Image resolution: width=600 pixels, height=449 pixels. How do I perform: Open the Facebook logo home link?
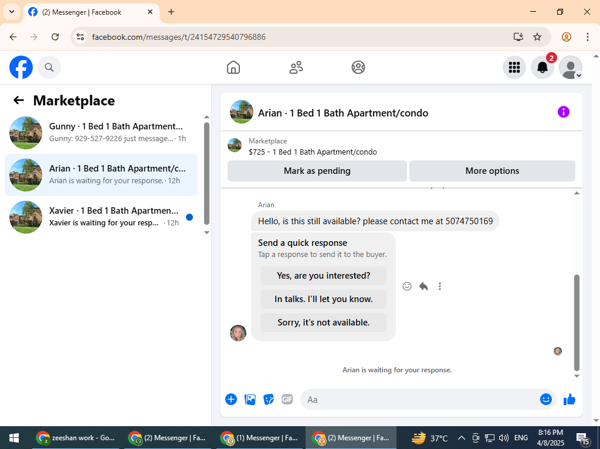click(x=21, y=67)
